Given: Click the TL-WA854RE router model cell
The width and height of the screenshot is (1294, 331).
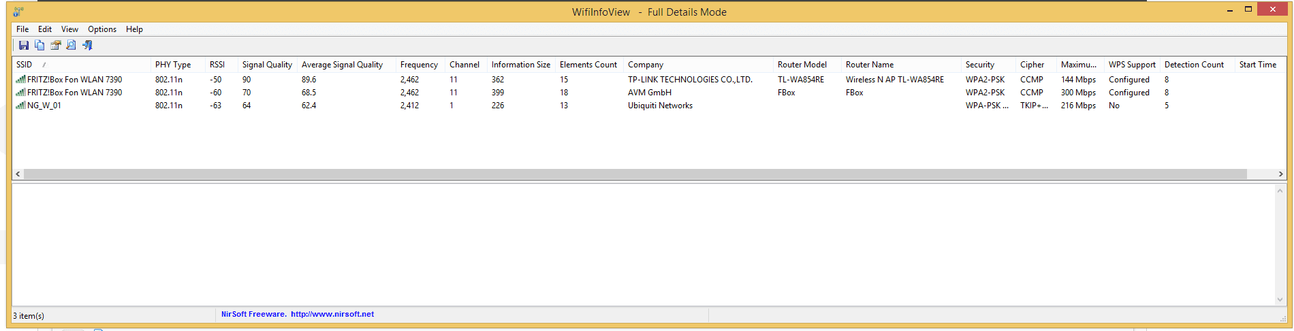Looking at the screenshot, I should (x=801, y=80).
